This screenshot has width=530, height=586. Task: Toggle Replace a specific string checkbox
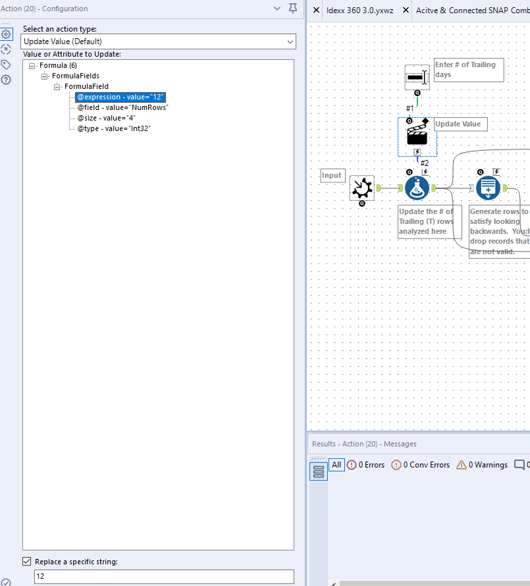26,562
